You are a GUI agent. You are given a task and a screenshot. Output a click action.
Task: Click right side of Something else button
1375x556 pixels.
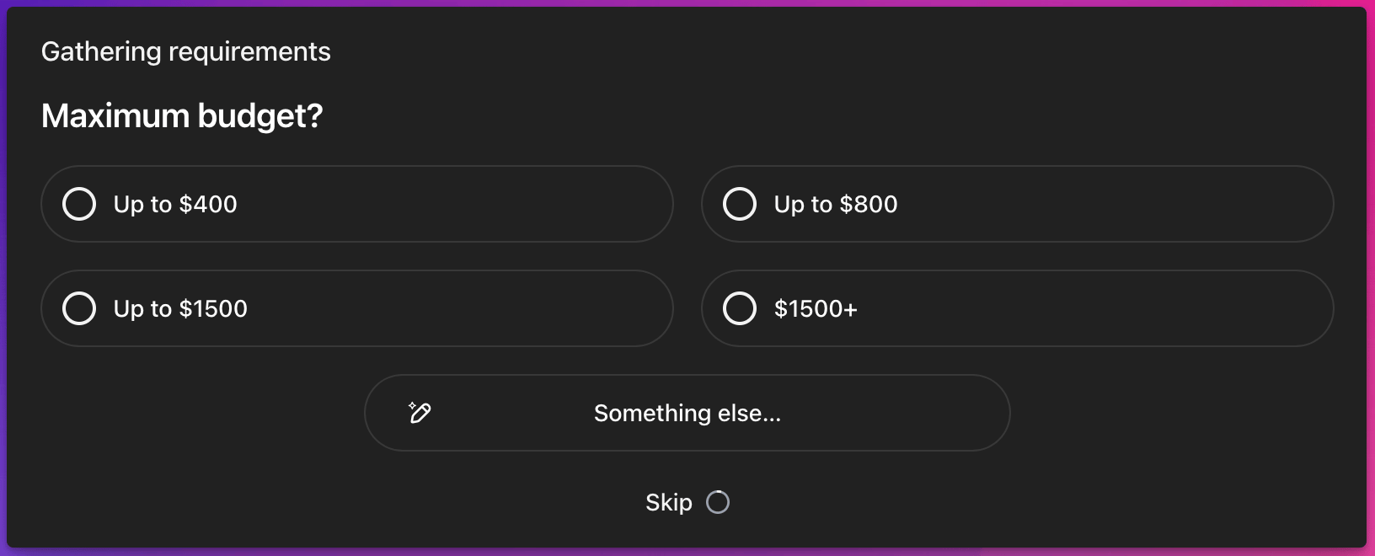coord(910,413)
